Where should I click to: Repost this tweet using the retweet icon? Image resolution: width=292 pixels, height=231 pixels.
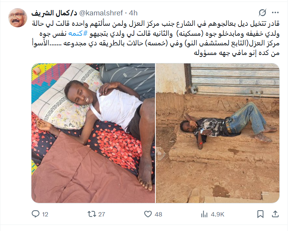(x=92, y=214)
